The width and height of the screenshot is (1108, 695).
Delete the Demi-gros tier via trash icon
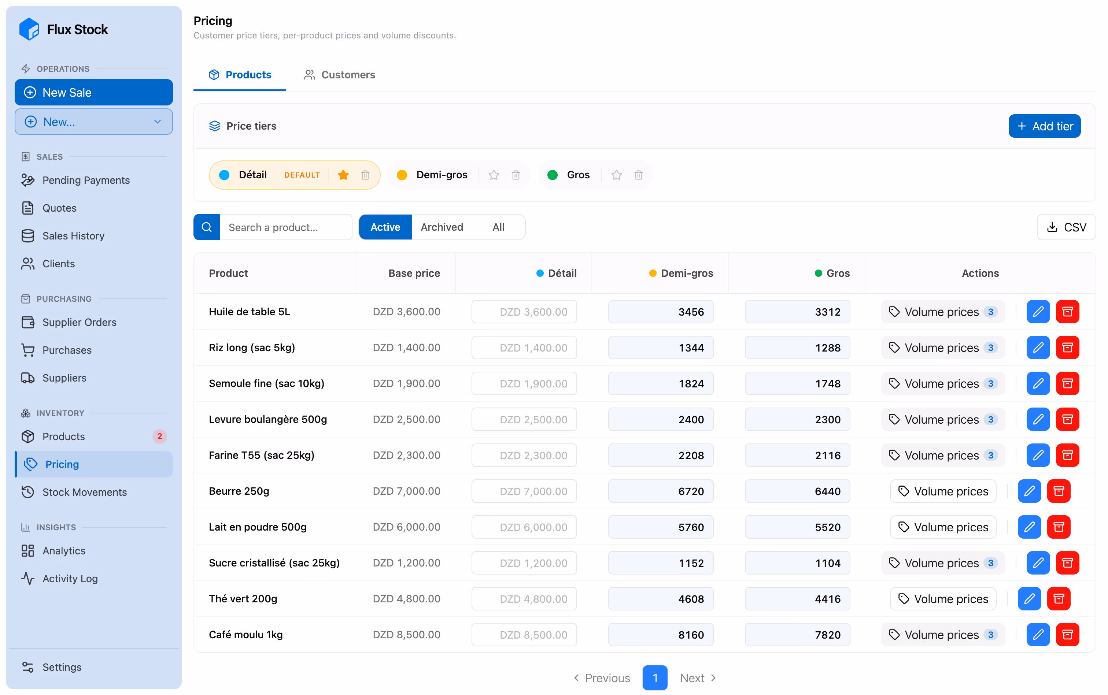click(x=516, y=175)
